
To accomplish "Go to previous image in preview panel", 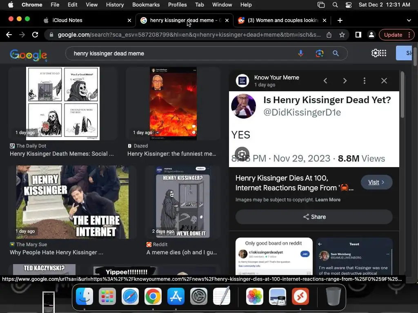I will pyautogui.click(x=325, y=81).
